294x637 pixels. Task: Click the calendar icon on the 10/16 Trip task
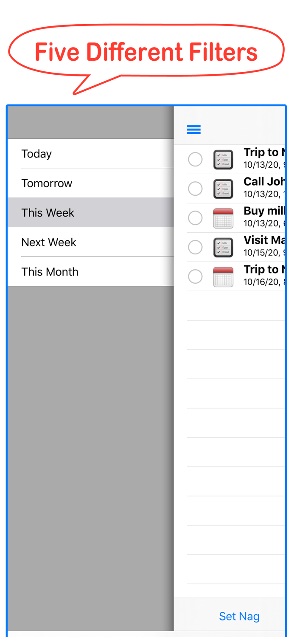pyautogui.click(x=223, y=276)
